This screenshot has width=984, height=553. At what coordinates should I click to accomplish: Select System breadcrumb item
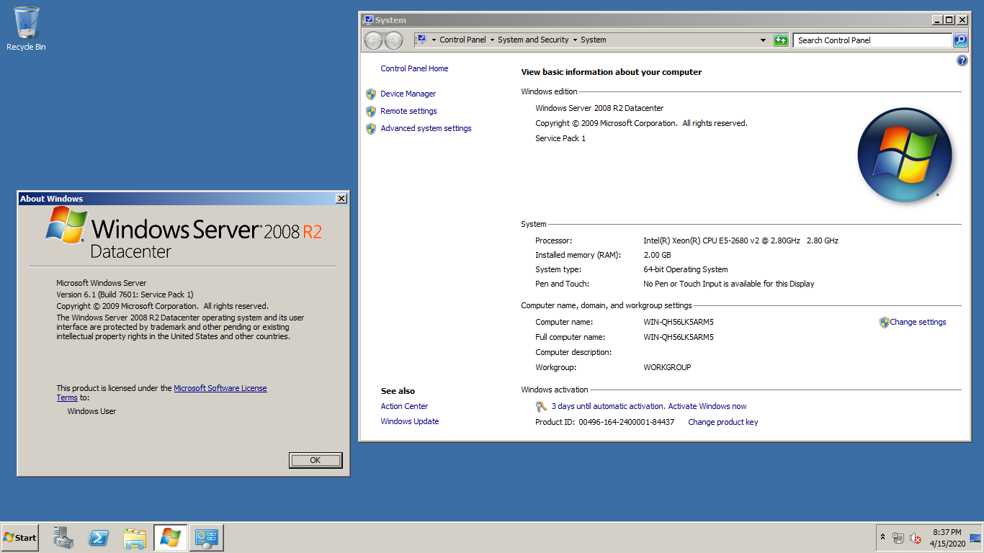tap(593, 40)
